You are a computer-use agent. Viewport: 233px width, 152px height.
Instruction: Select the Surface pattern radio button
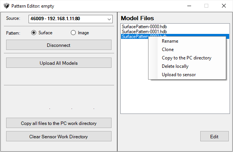point(34,33)
